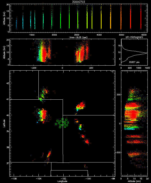
Task: Click the 2000 tick on the time axis
Action: (x=54, y=35)
